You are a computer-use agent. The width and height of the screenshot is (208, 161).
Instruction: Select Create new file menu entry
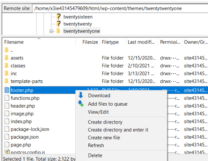(104, 138)
